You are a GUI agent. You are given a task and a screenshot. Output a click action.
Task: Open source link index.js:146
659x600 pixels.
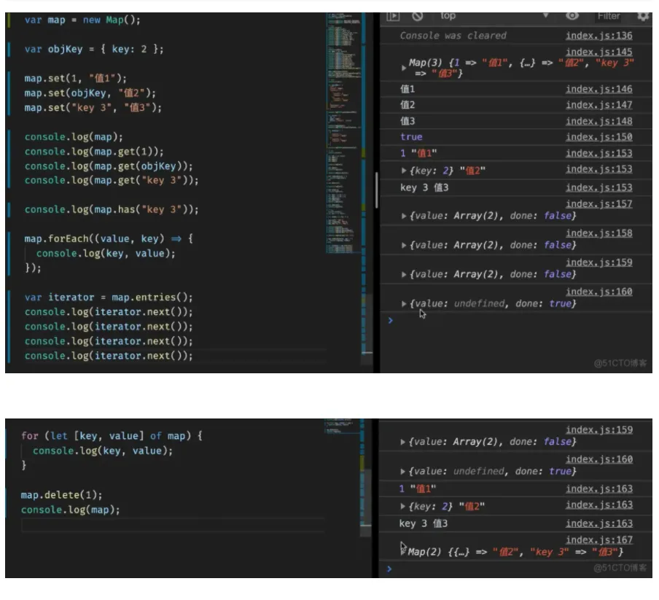(599, 89)
